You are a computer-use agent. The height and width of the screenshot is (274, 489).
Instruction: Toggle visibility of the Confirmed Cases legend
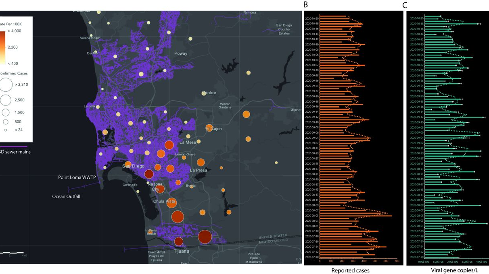(x=14, y=73)
